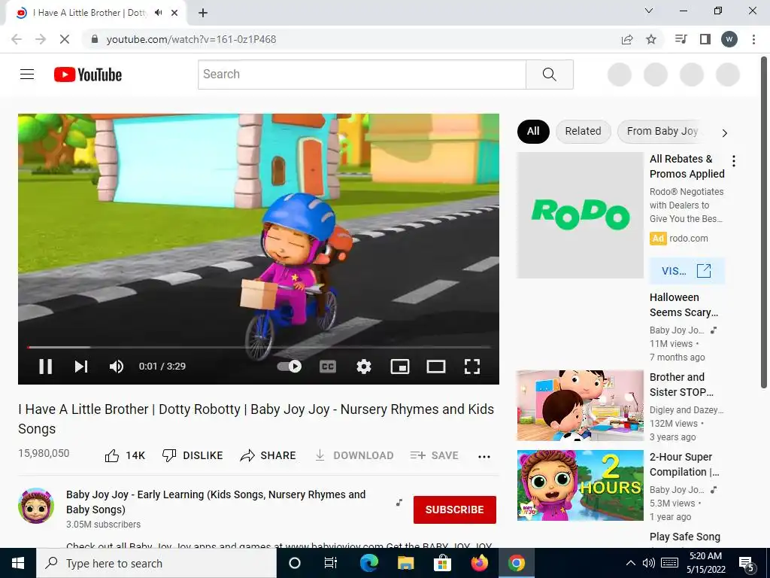
Task: Open a new browser tab
Action: tap(203, 14)
